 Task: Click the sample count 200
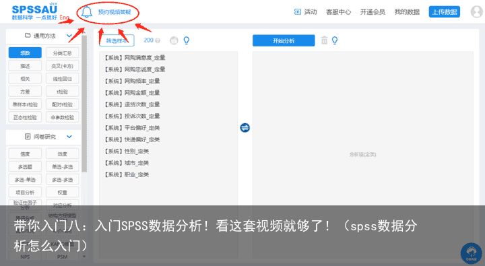148,40
